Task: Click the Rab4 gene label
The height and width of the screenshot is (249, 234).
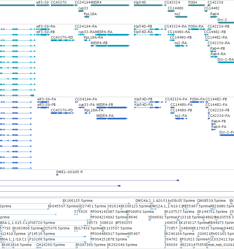Action: [x=214, y=14]
